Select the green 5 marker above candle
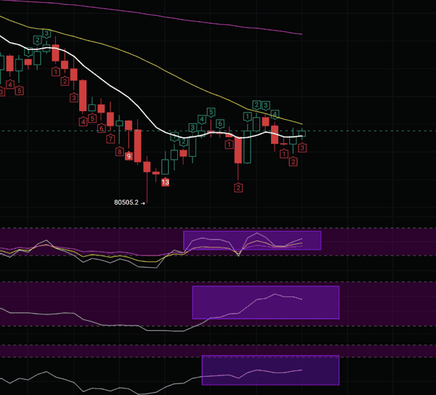 (211, 111)
